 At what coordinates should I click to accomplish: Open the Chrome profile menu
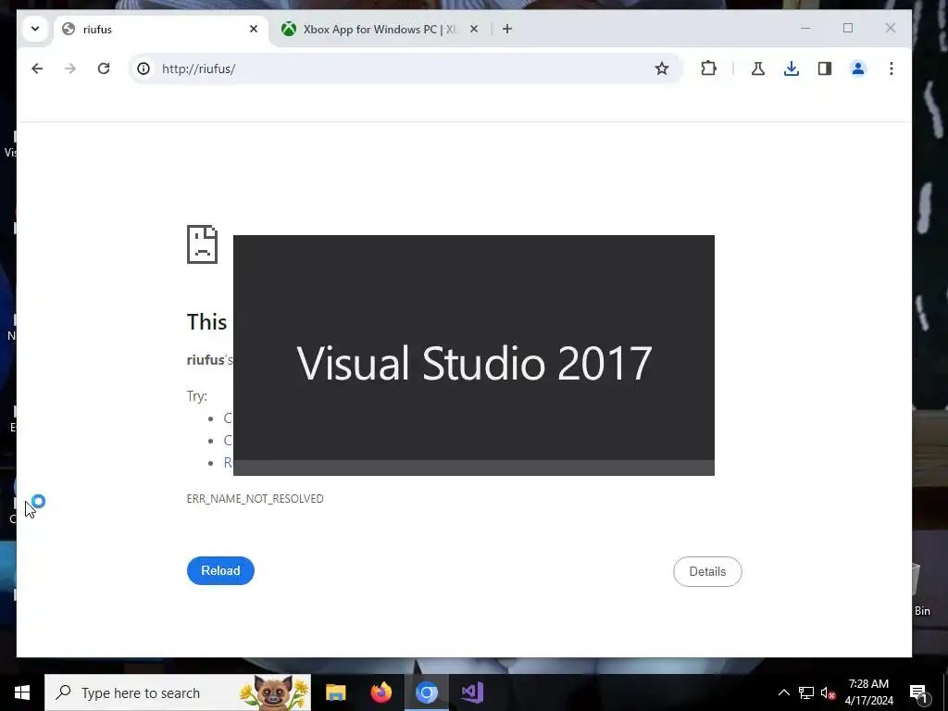[x=858, y=69]
